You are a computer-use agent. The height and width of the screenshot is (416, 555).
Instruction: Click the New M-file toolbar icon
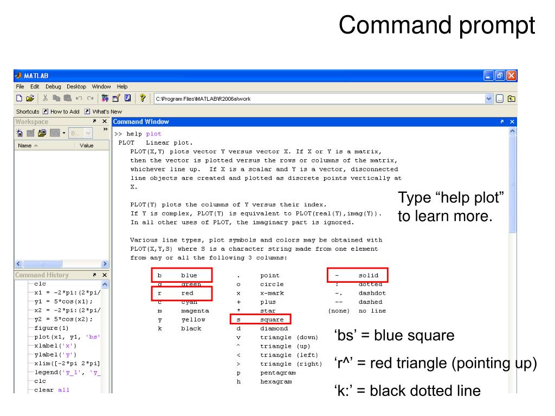[x=20, y=99]
